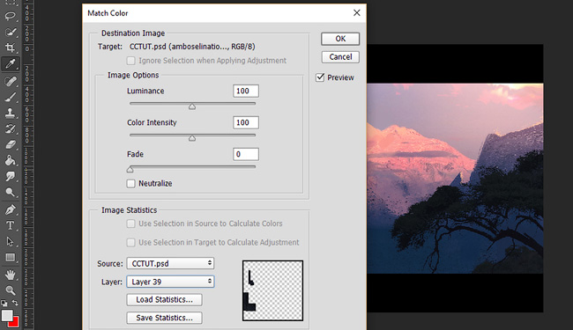Click Save Statistics button

[165, 318]
